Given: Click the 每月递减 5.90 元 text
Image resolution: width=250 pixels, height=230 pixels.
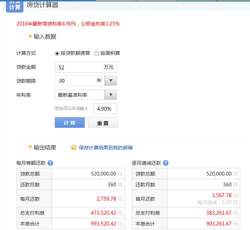Looking at the screenshot, I should pyautogui.click(x=217, y=203).
